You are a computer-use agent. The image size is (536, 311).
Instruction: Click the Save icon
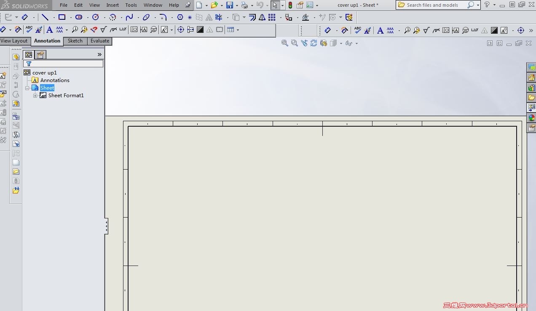[230, 5]
